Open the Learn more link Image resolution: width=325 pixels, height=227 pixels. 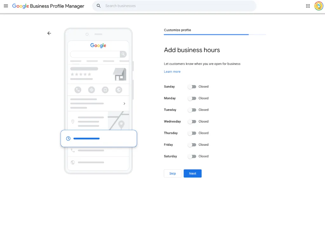(x=172, y=71)
